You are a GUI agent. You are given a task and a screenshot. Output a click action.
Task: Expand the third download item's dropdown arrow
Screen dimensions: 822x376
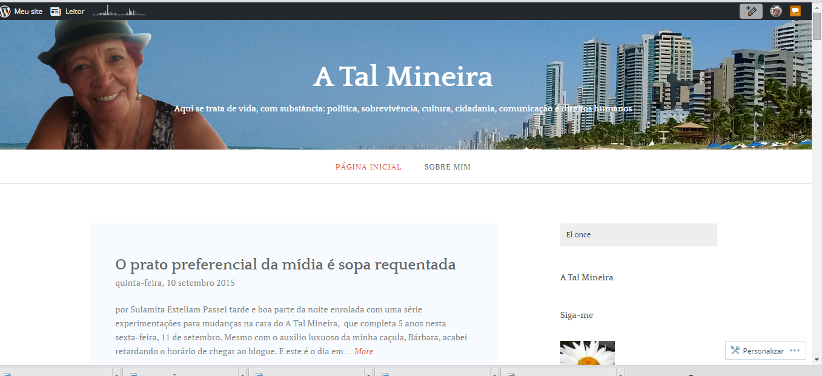tap(368, 372)
